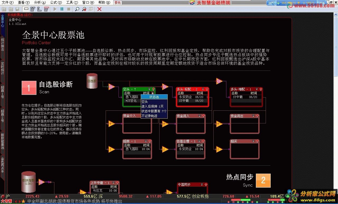The width and height of the screenshot is (338, 204).
Task: Click the pause icon in the toolbar
Action: coord(62,9)
